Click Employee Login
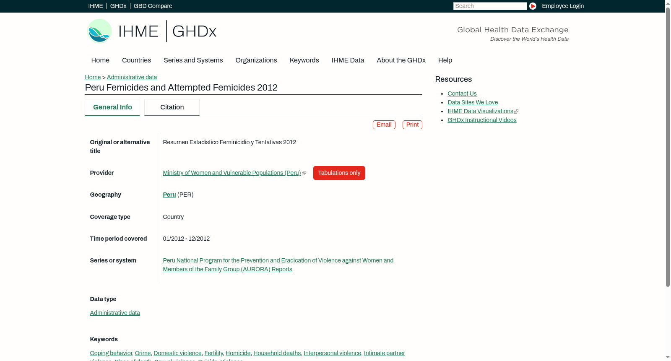 pos(563,6)
